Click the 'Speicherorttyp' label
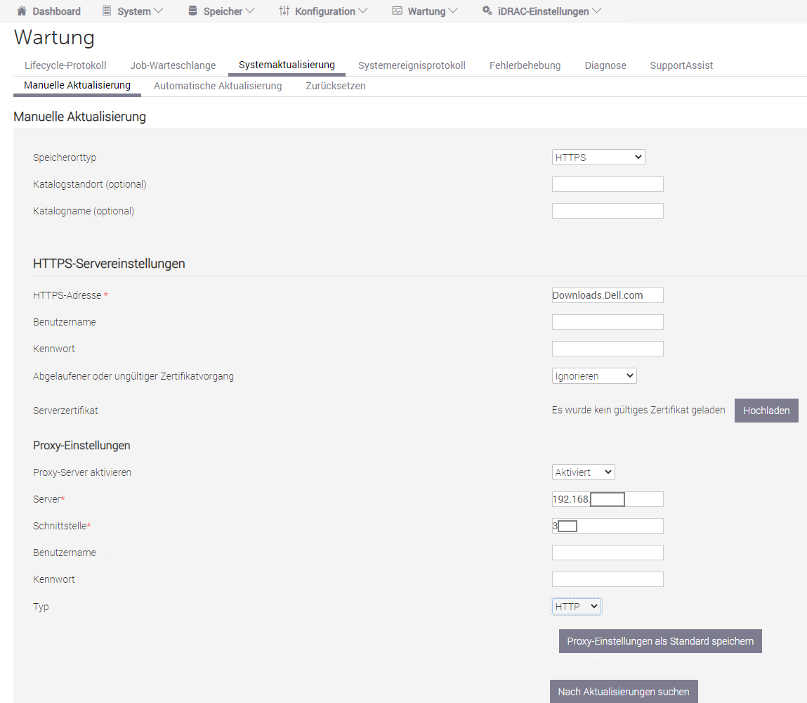The image size is (807, 703). point(65,157)
